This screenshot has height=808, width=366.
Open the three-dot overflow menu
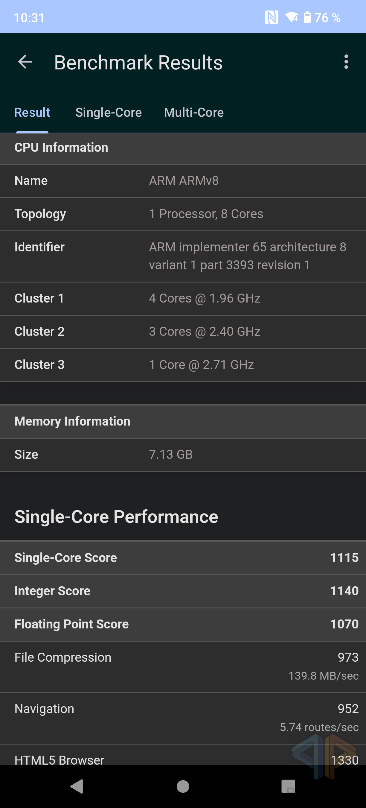pyautogui.click(x=346, y=62)
